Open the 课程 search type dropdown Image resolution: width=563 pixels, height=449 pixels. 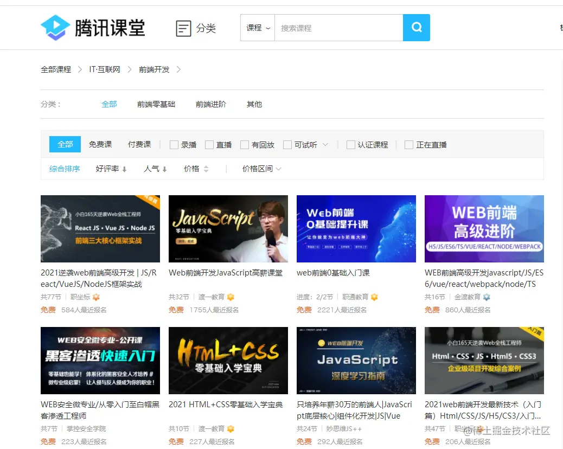(x=258, y=28)
